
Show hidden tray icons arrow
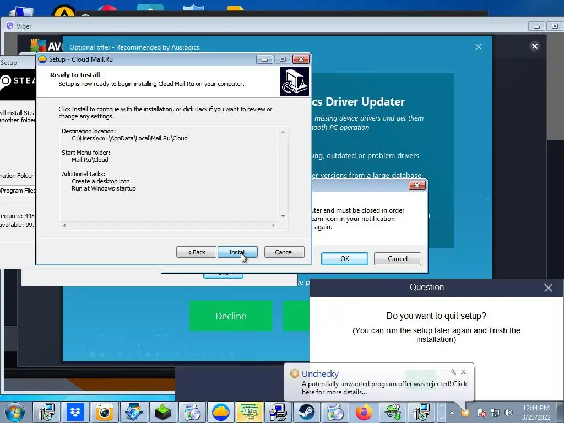click(x=452, y=413)
